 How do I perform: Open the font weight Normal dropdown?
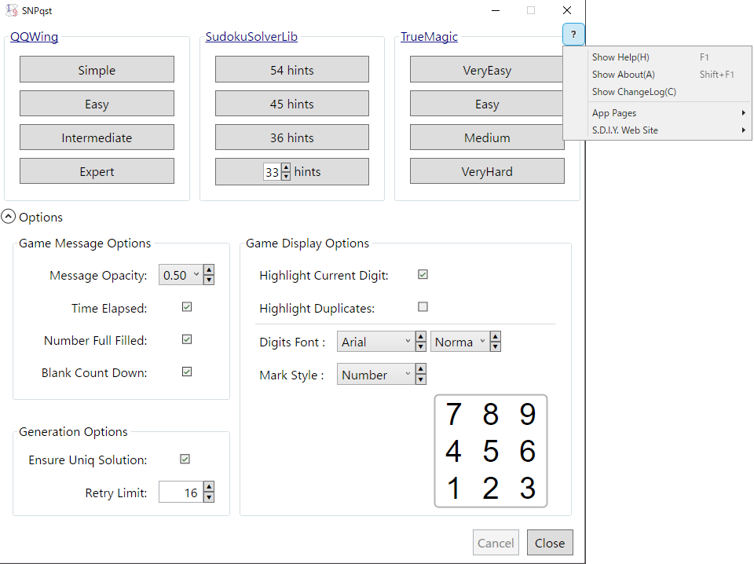pos(459,342)
